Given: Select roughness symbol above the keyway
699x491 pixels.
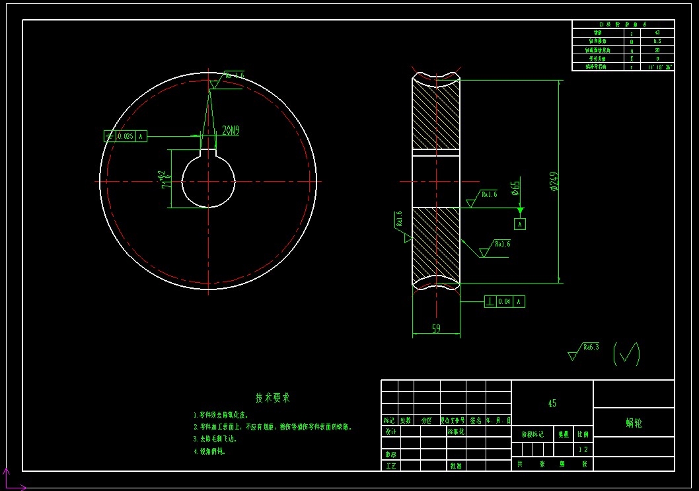Looking at the screenshot, I should click(227, 80).
